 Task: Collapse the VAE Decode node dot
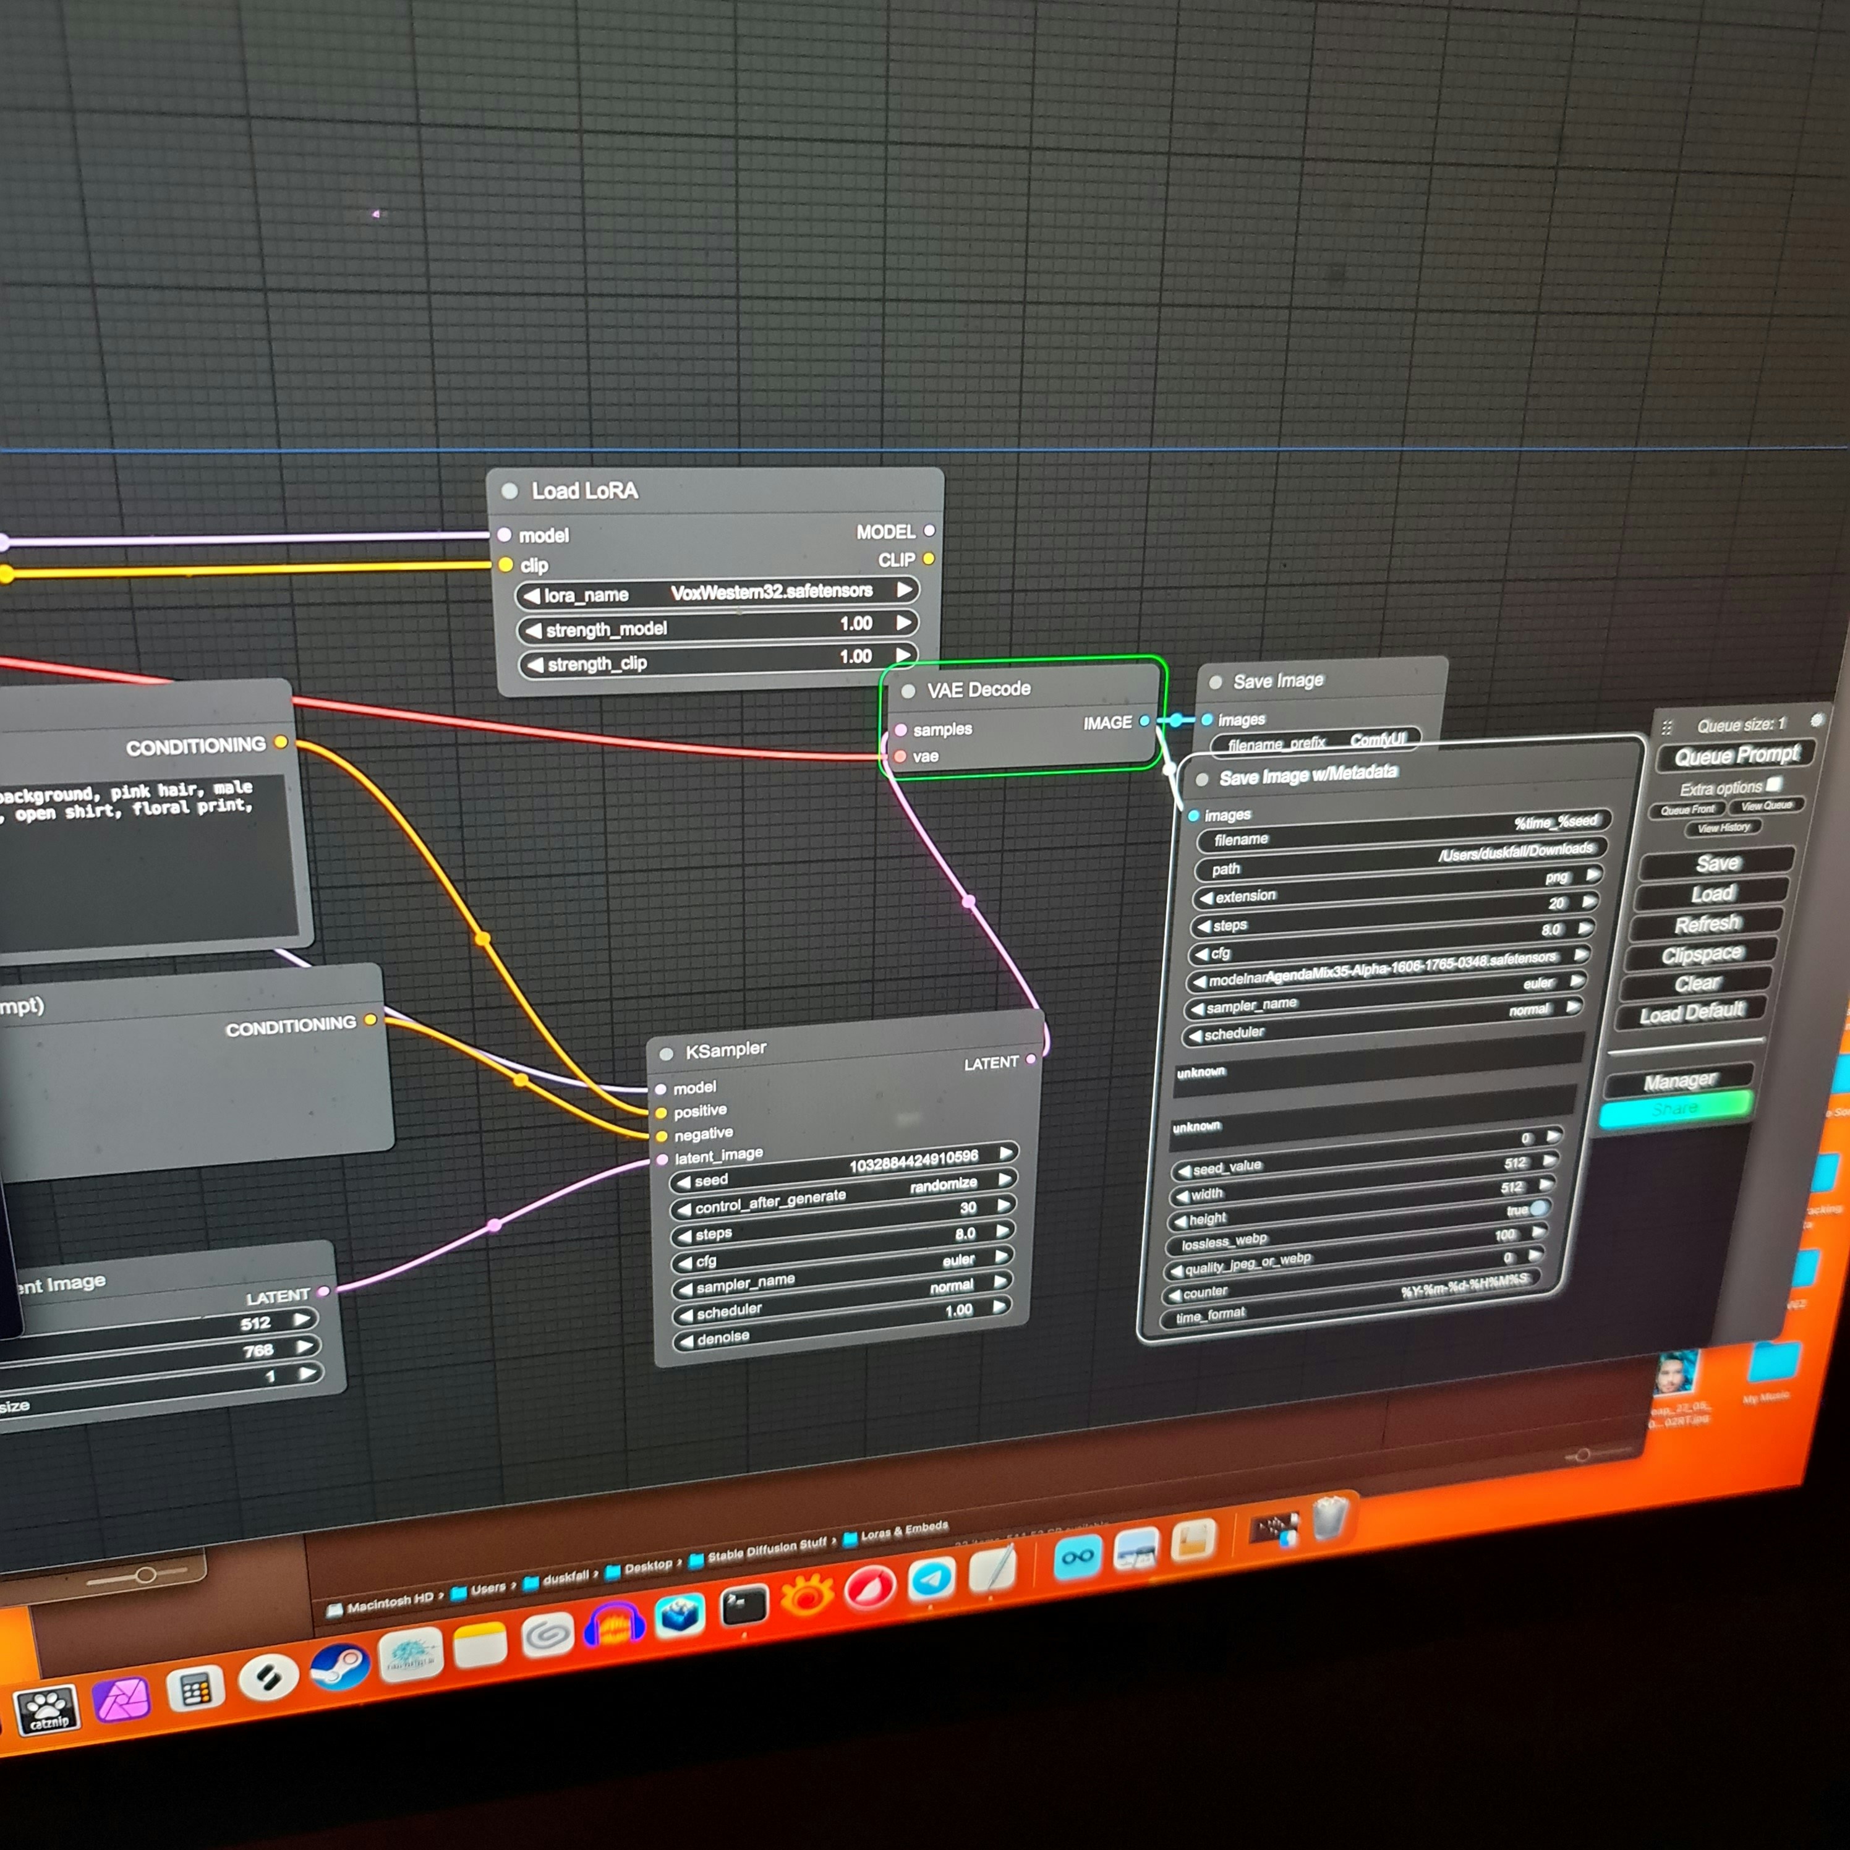[x=908, y=691]
